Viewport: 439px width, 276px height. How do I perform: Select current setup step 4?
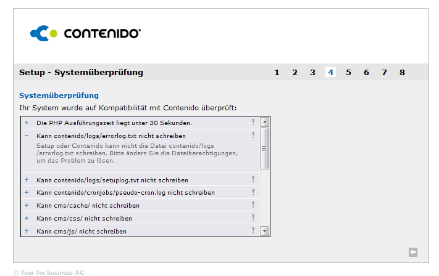click(x=331, y=72)
